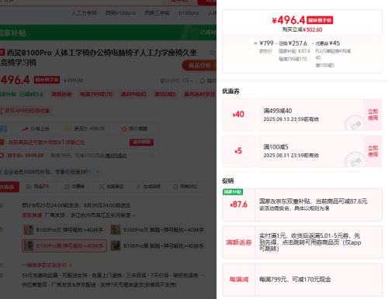Click the ¥496.4 price in the discount panel
Image resolution: width=388 pixels, height=299 pixels.
289,20
